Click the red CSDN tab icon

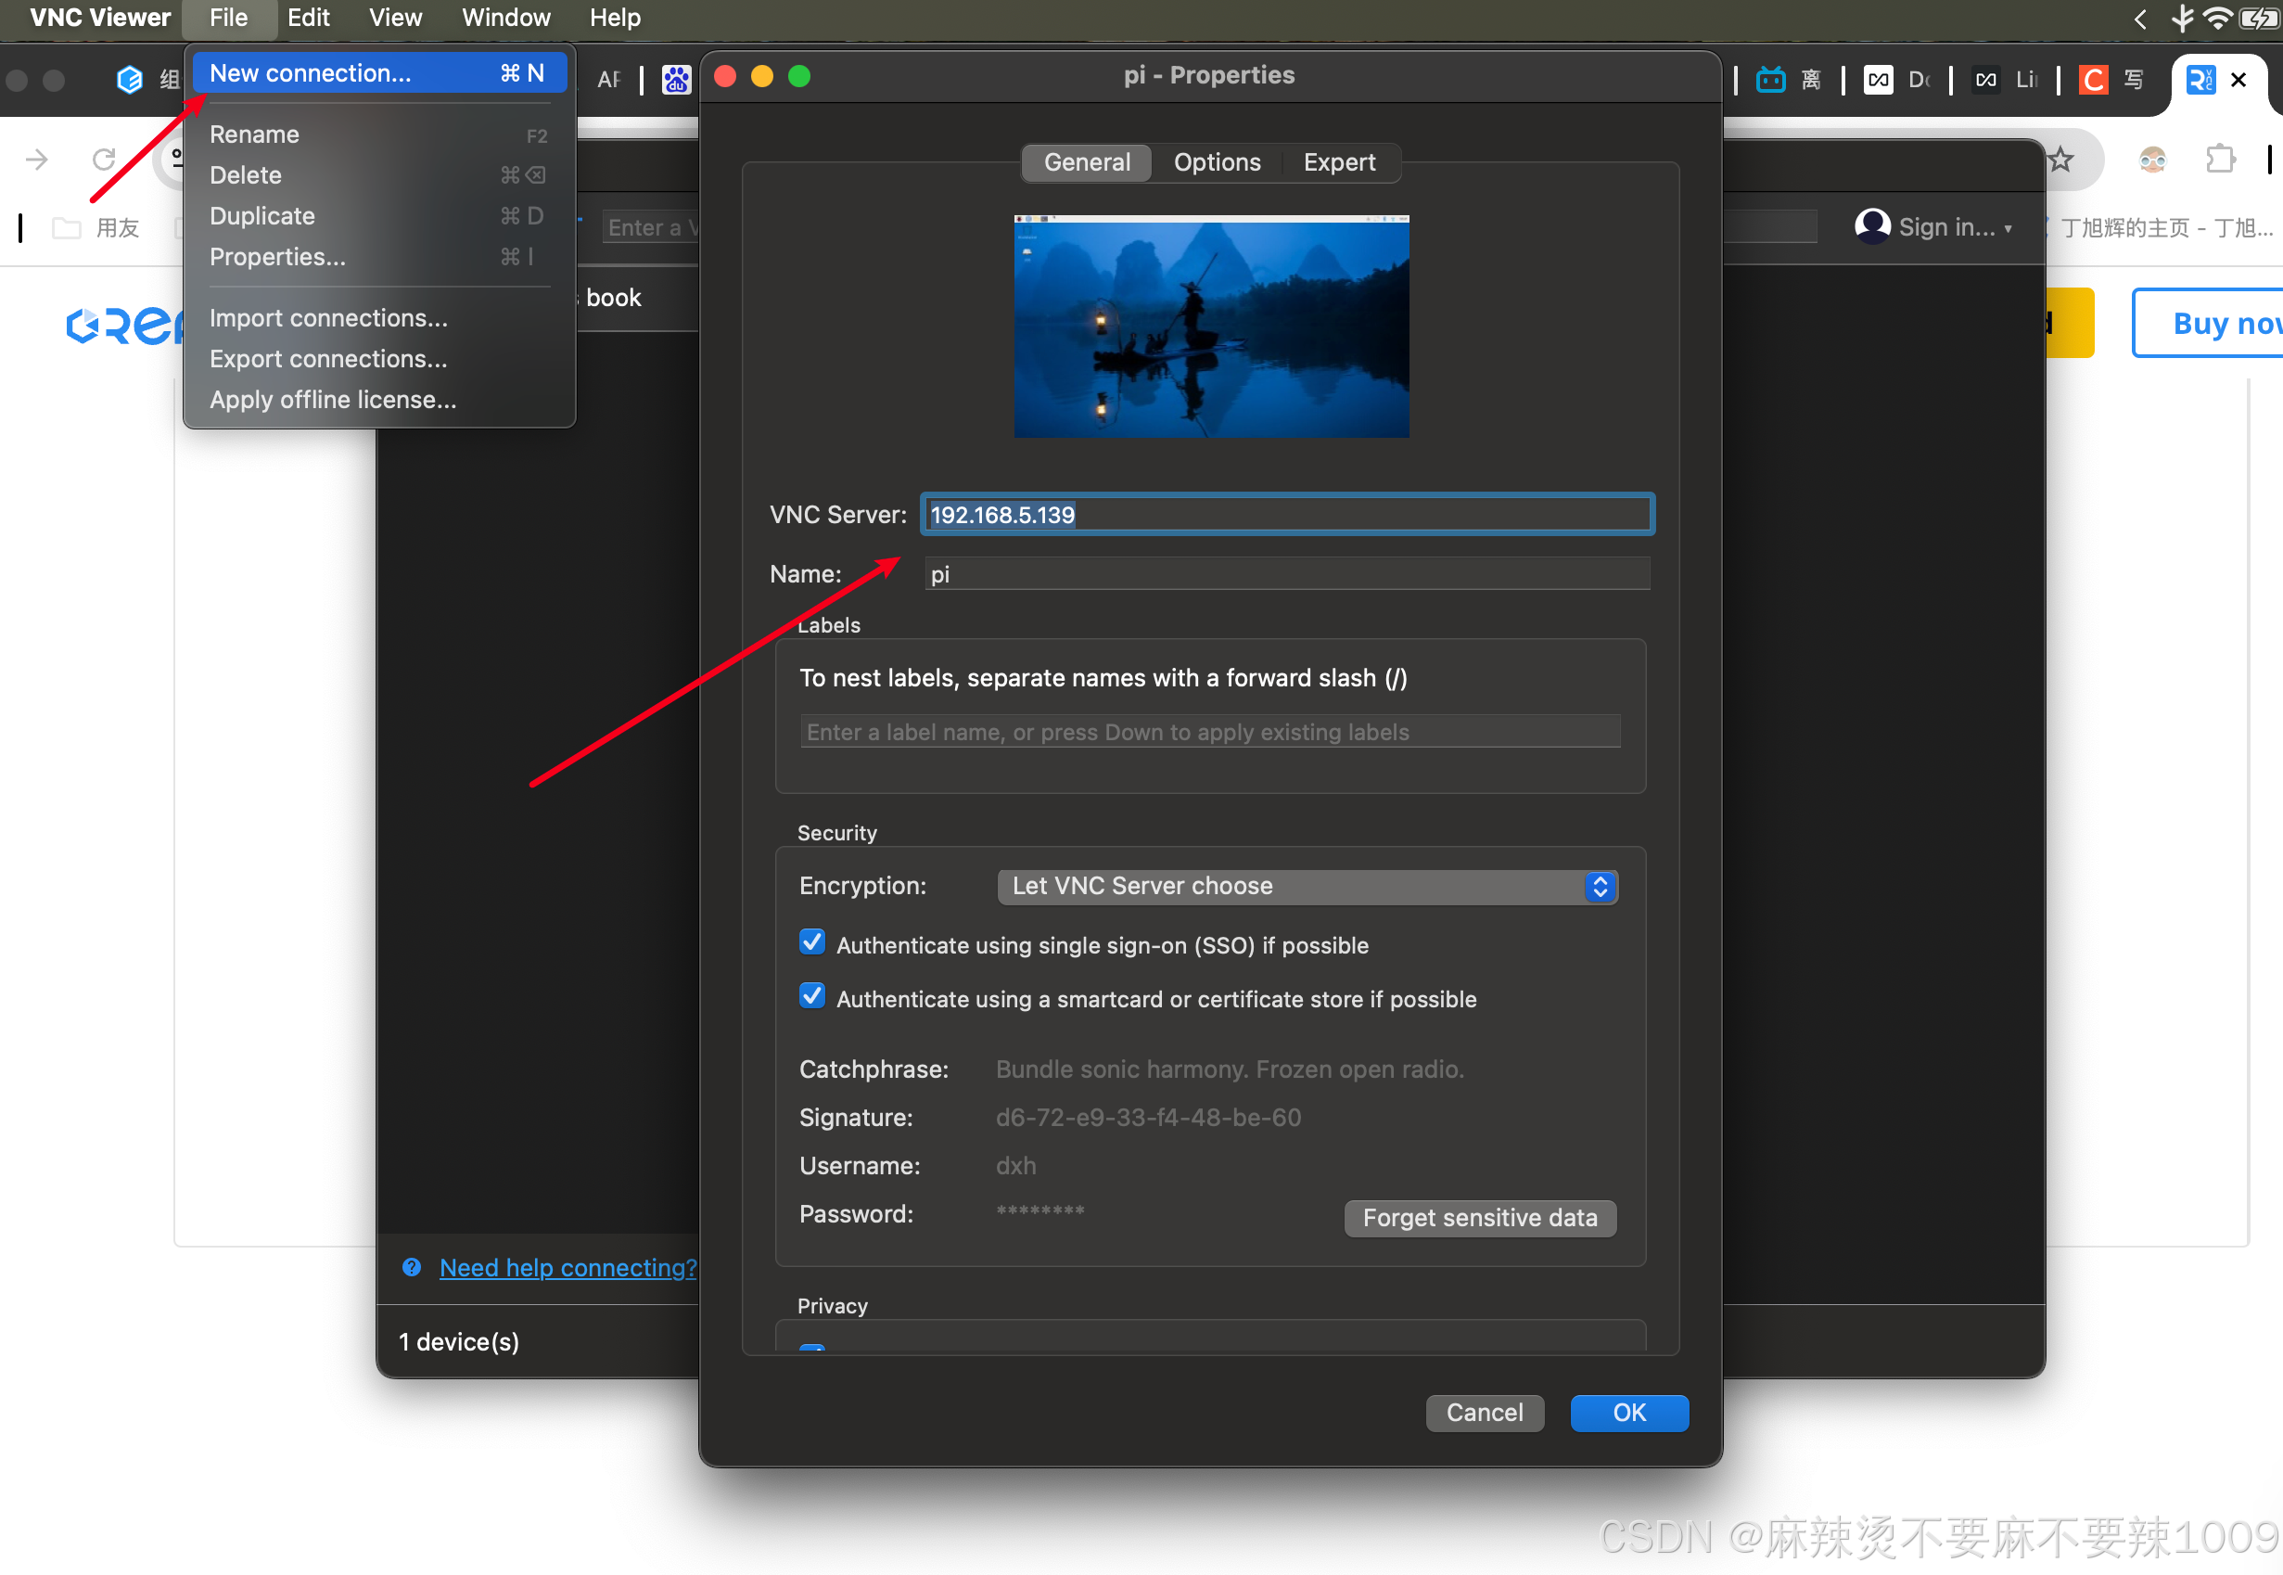click(x=2092, y=79)
